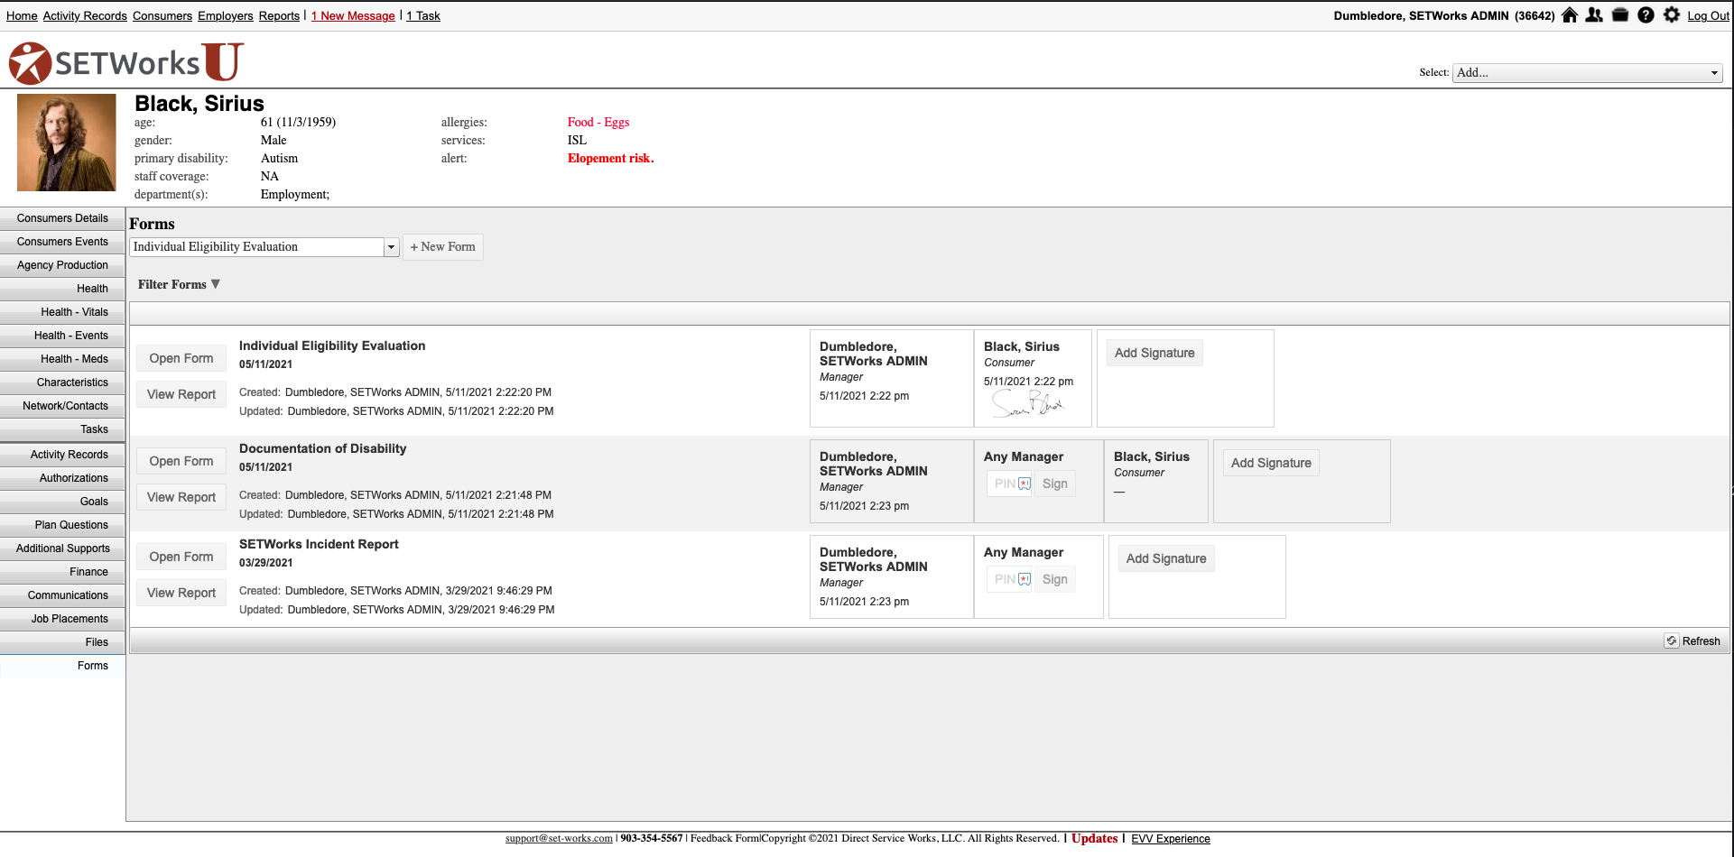
Task: Open Form for Documentation of Disability
Action: [181, 461]
